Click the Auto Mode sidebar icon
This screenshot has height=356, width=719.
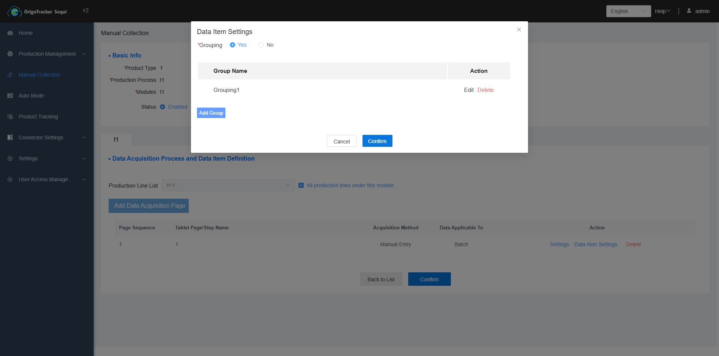(x=10, y=96)
